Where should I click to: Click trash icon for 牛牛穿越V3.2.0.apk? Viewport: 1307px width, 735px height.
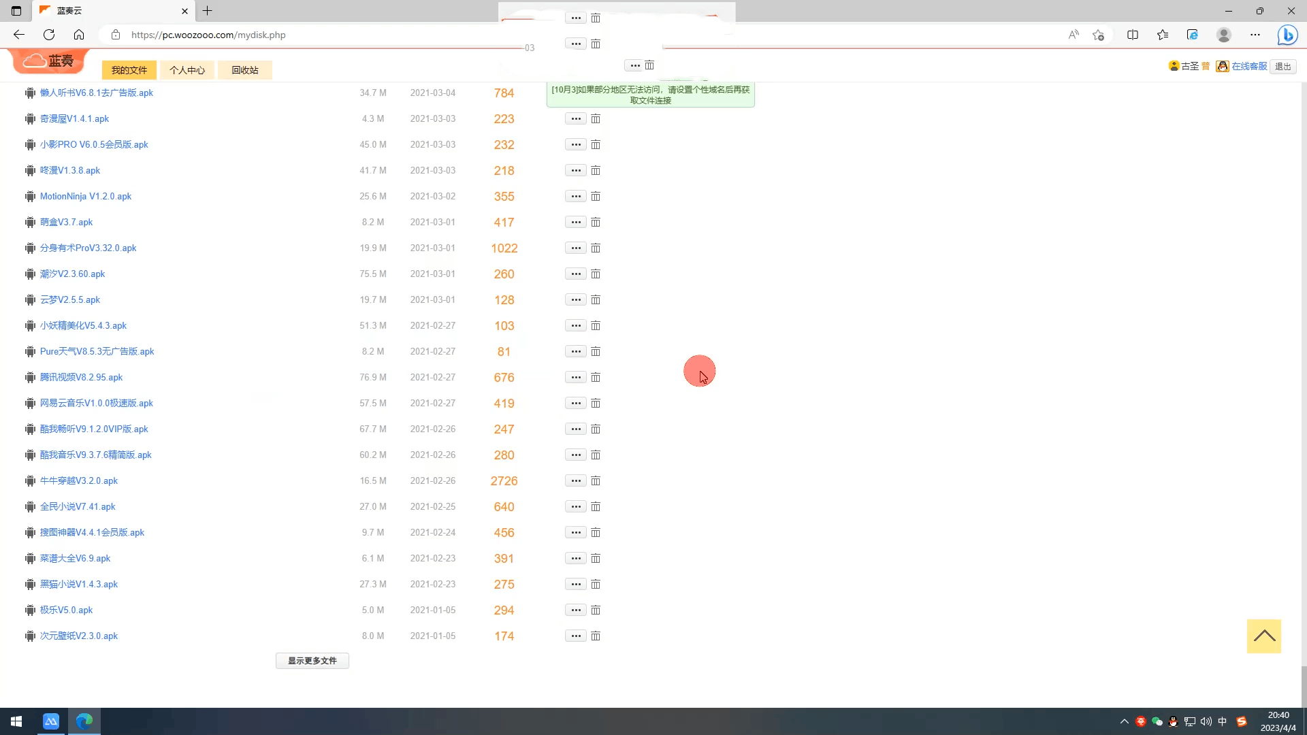click(x=596, y=480)
